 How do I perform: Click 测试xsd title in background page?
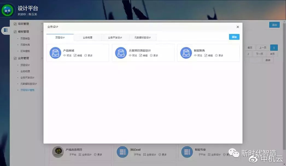coord(135,150)
